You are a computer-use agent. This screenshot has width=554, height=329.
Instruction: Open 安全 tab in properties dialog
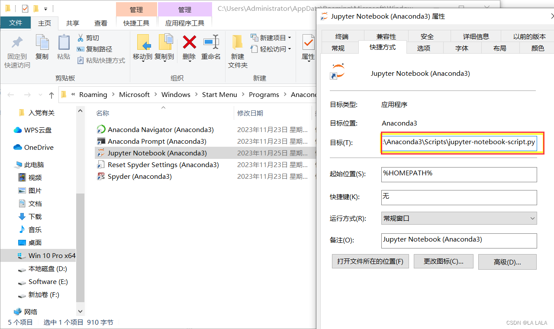[427, 36]
